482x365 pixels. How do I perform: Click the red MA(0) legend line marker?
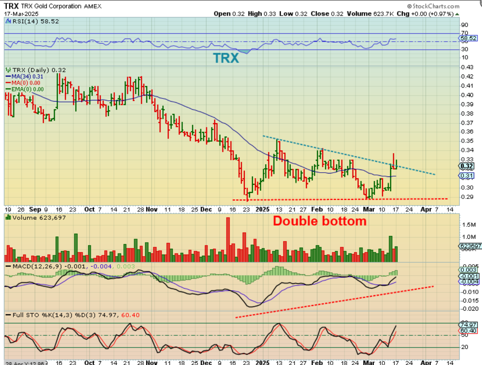click(x=8, y=83)
